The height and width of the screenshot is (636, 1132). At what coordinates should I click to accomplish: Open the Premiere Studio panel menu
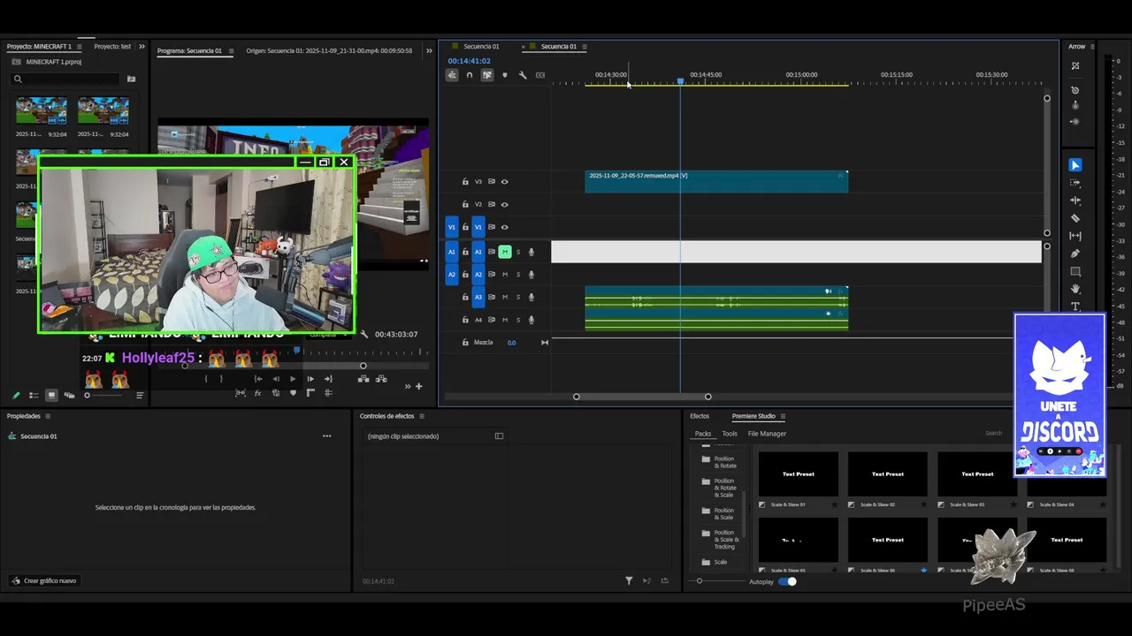tap(783, 416)
